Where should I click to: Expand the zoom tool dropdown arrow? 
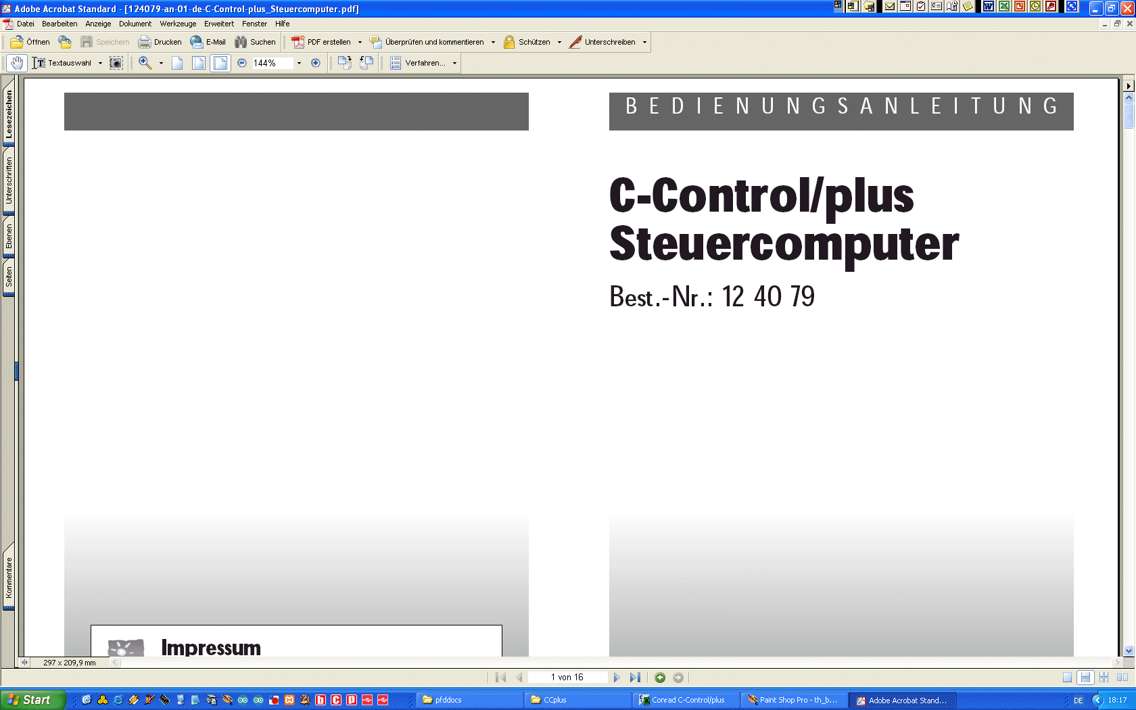(161, 63)
